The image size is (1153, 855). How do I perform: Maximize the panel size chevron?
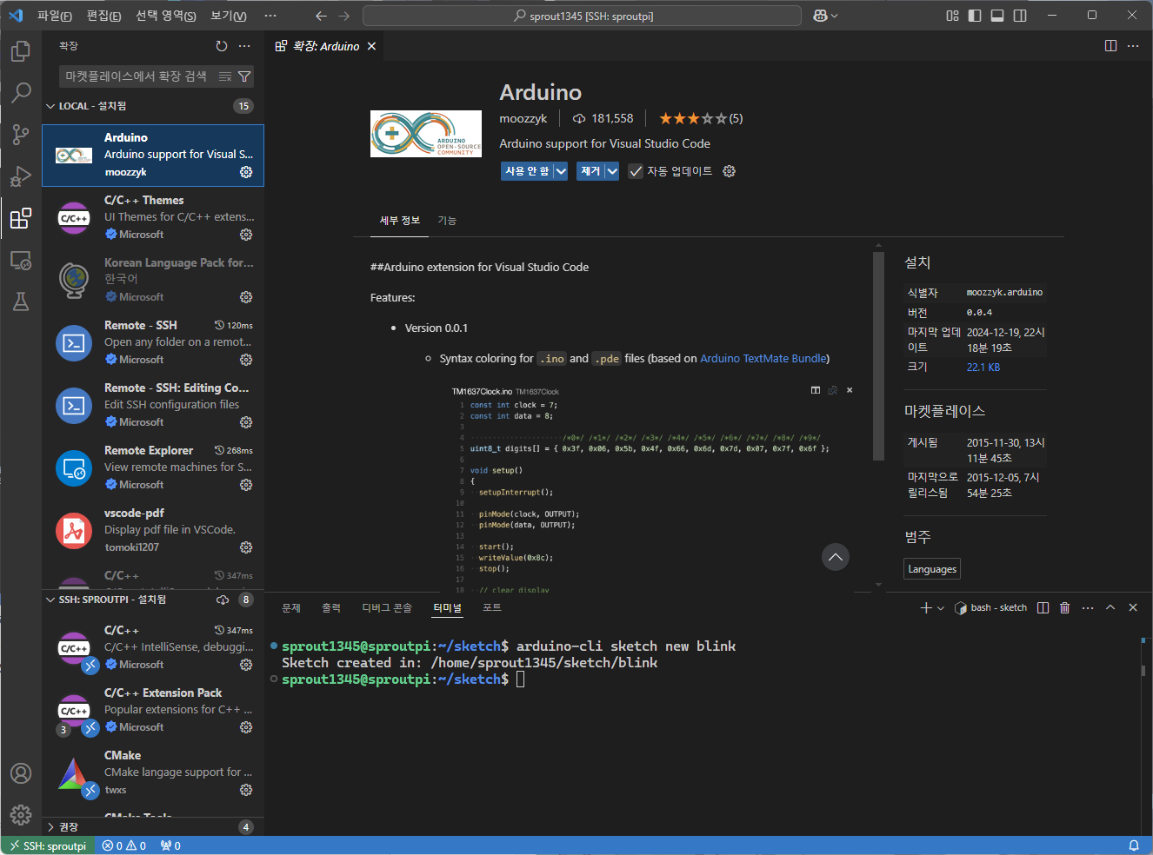[x=1110, y=607]
